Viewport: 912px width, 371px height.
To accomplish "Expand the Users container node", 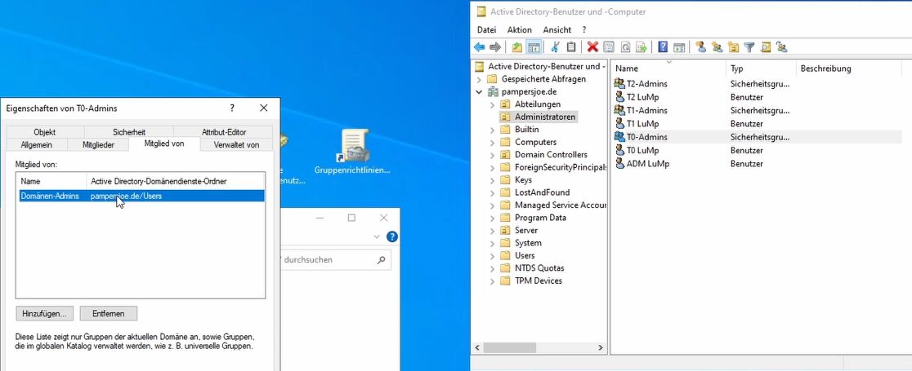I will (492, 255).
